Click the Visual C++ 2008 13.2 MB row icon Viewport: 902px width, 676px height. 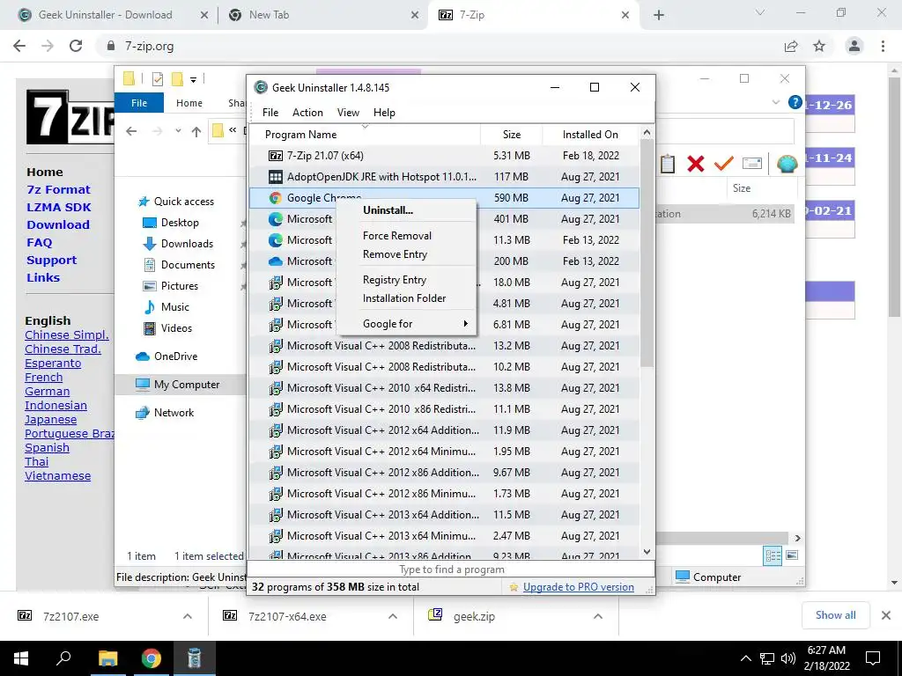pos(276,346)
